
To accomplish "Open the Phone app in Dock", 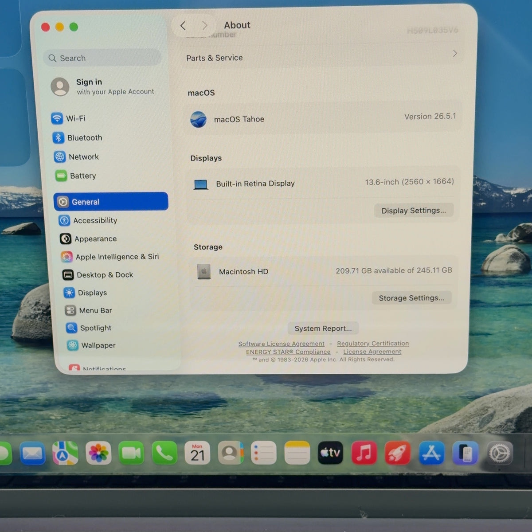I will (x=164, y=453).
